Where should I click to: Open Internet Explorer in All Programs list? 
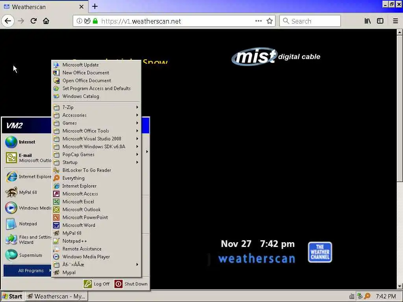pyautogui.click(x=96, y=186)
